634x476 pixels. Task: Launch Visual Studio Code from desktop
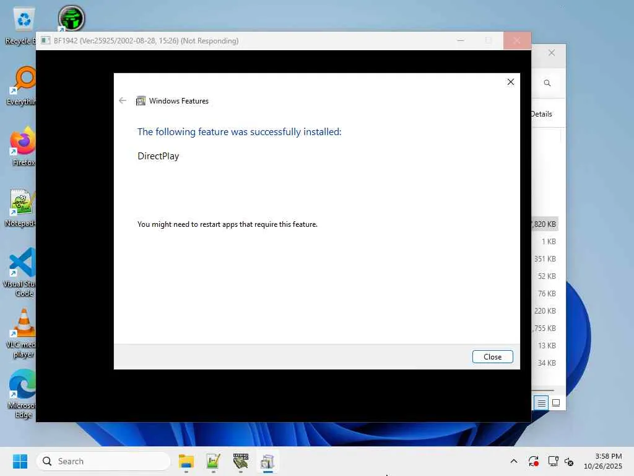pos(20,272)
